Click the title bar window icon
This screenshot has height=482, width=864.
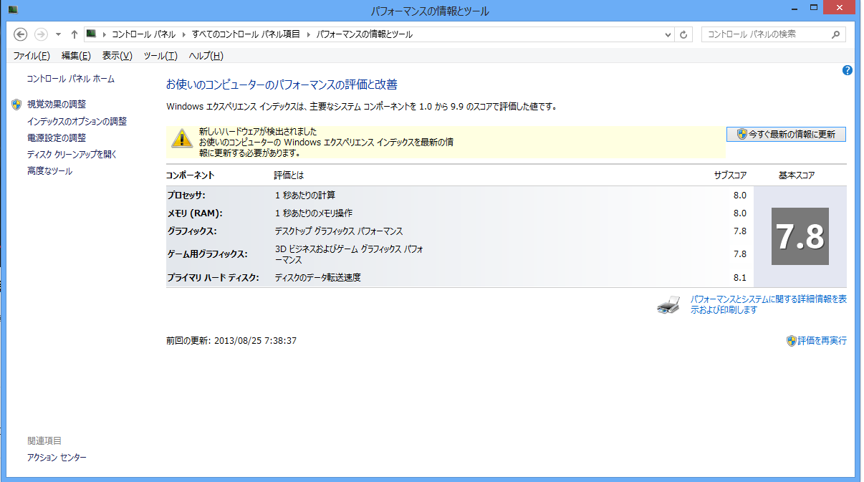(13, 10)
